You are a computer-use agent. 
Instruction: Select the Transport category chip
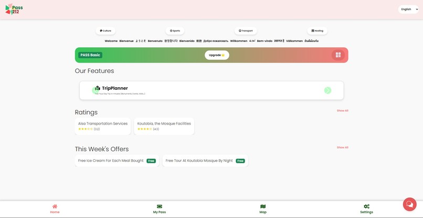246,31
